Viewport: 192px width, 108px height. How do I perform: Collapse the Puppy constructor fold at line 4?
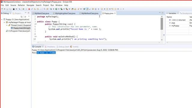click(x=36, y=24)
